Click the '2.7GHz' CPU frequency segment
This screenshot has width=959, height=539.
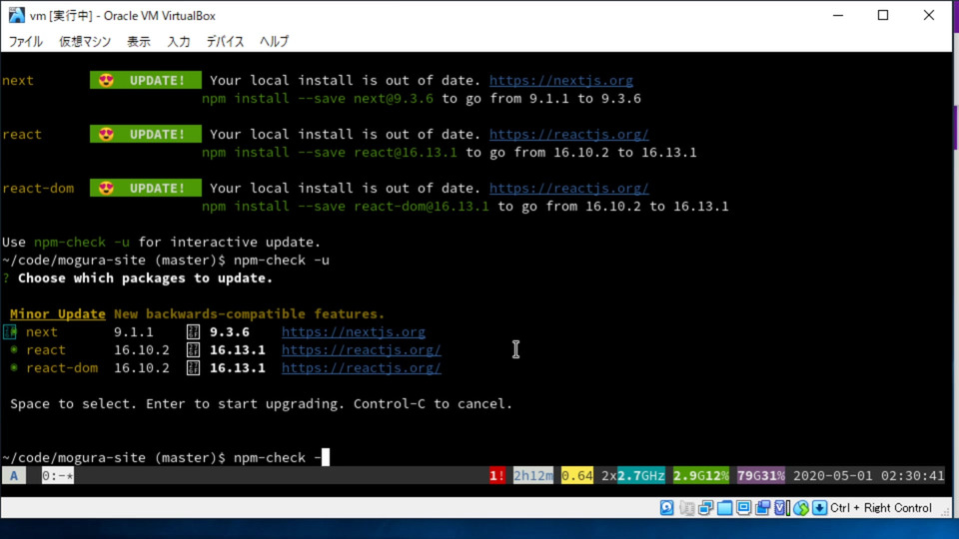point(640,475)
